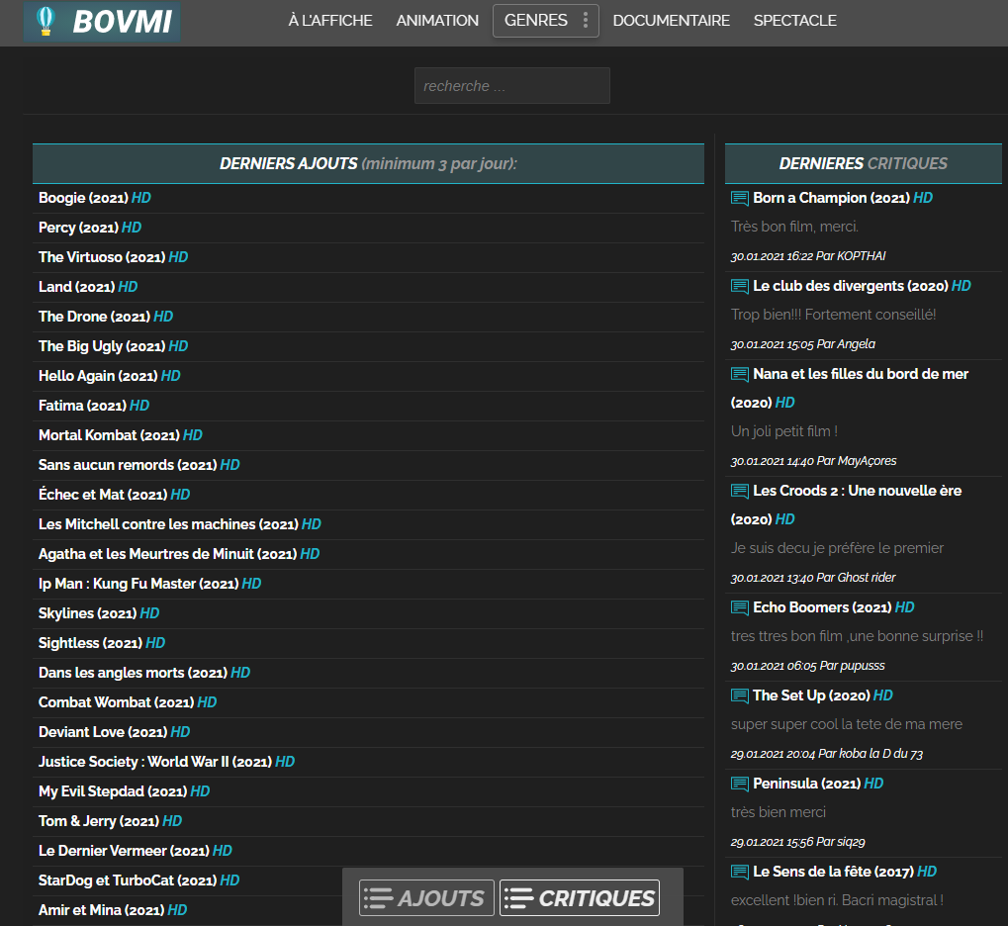Open the DOCUMENTAIRE section

pos(671,21)
